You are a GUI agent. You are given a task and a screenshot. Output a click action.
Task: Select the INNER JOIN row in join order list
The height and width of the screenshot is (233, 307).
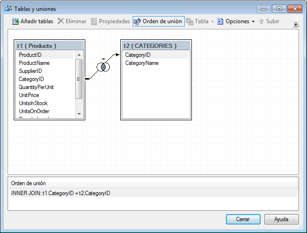pyautogui.click(x=154, y=193)
